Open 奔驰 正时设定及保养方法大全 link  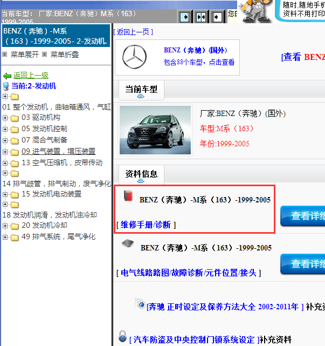pyautogui.click(x=225, y=307)
